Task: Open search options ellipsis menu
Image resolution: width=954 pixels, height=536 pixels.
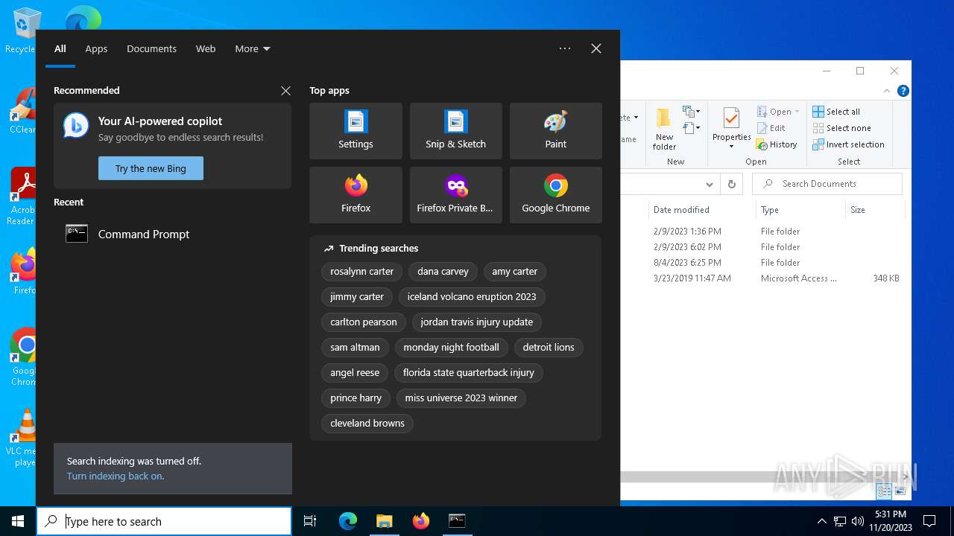Action: tap(565, 48)
